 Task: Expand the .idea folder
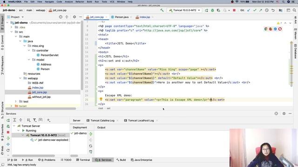pos(11,27)
